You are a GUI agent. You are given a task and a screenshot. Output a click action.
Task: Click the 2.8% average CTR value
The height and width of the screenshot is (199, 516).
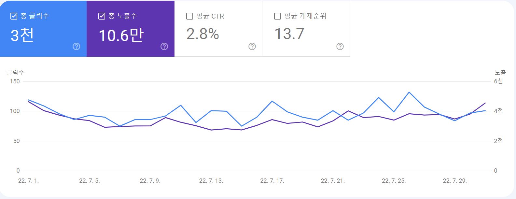point(202,34)
